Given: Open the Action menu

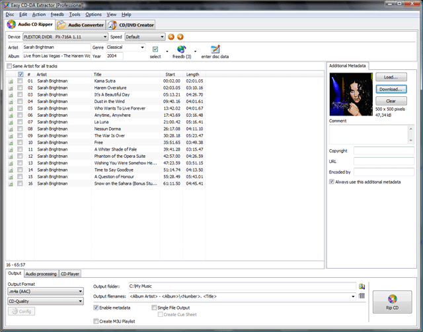Looking at the screenshot, I should pos(39,15).
